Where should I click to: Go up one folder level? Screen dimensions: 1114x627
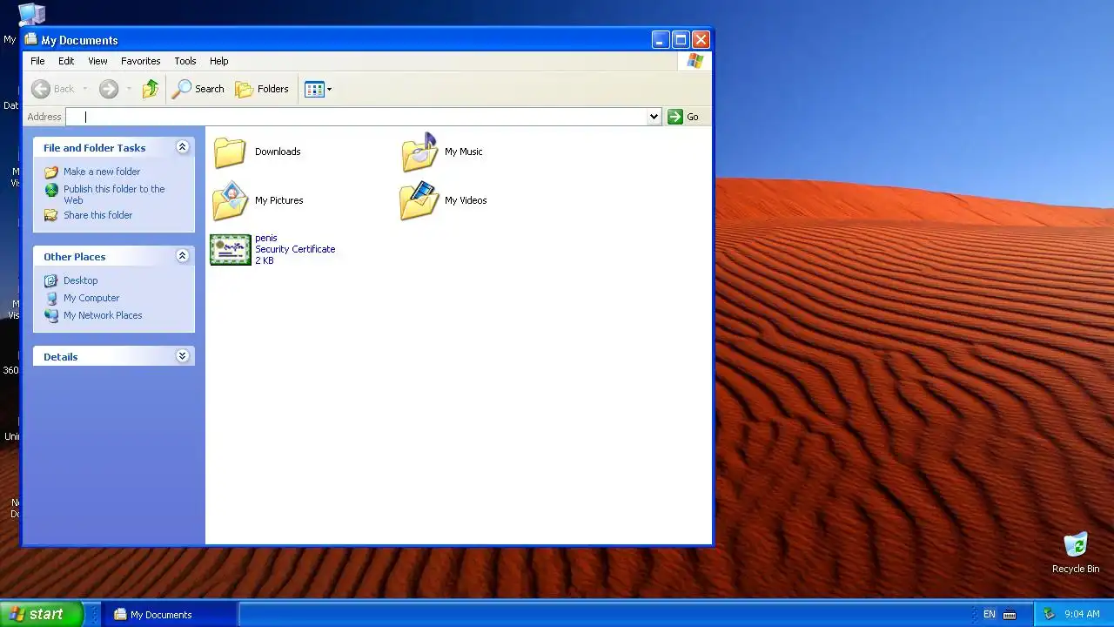point(151,89)
